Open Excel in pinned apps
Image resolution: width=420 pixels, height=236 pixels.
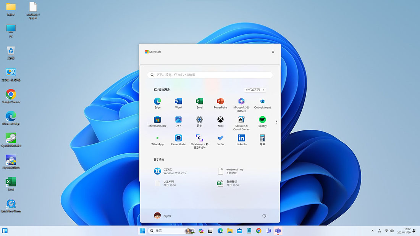click(199, 101)
